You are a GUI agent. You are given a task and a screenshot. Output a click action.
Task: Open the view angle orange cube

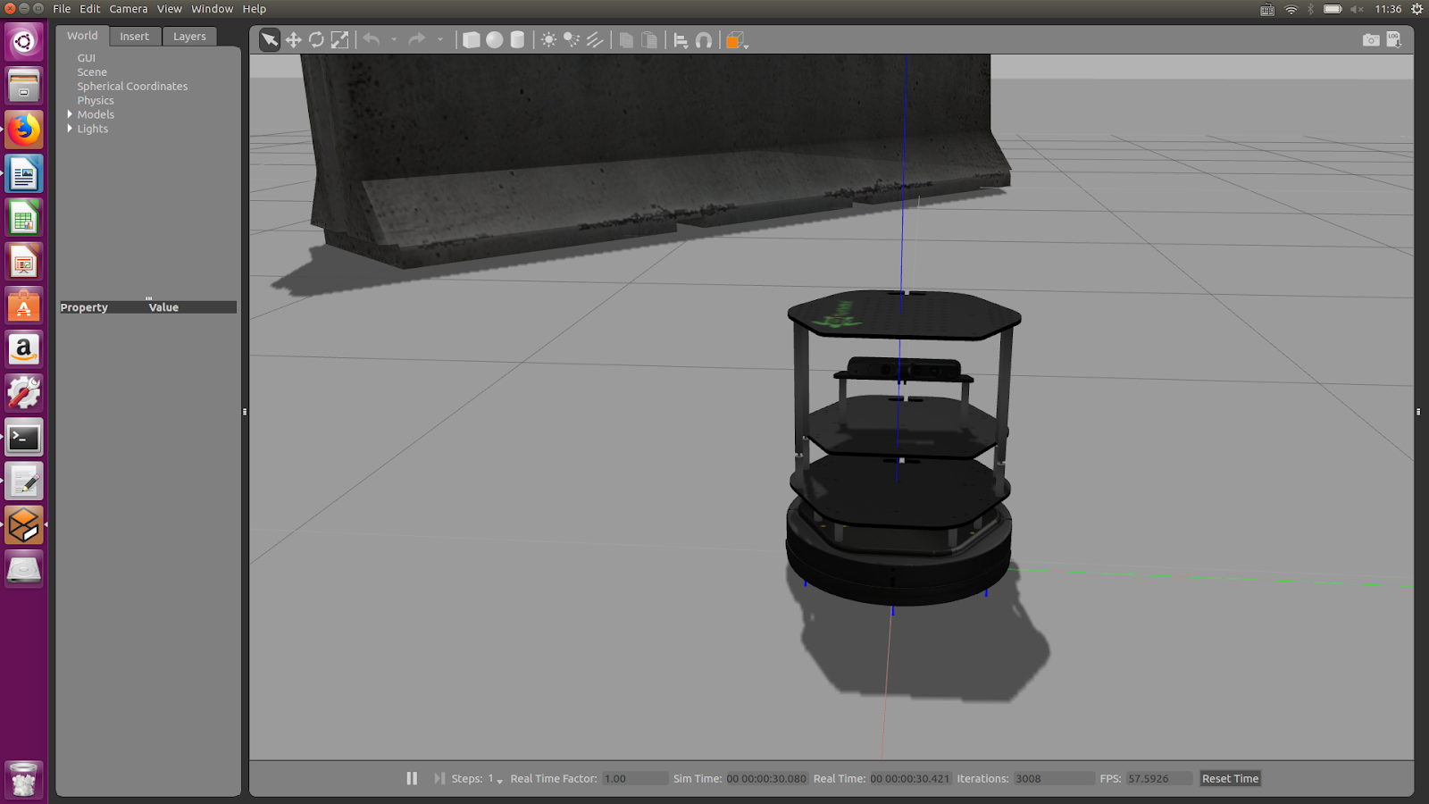[x=734, y=40]
